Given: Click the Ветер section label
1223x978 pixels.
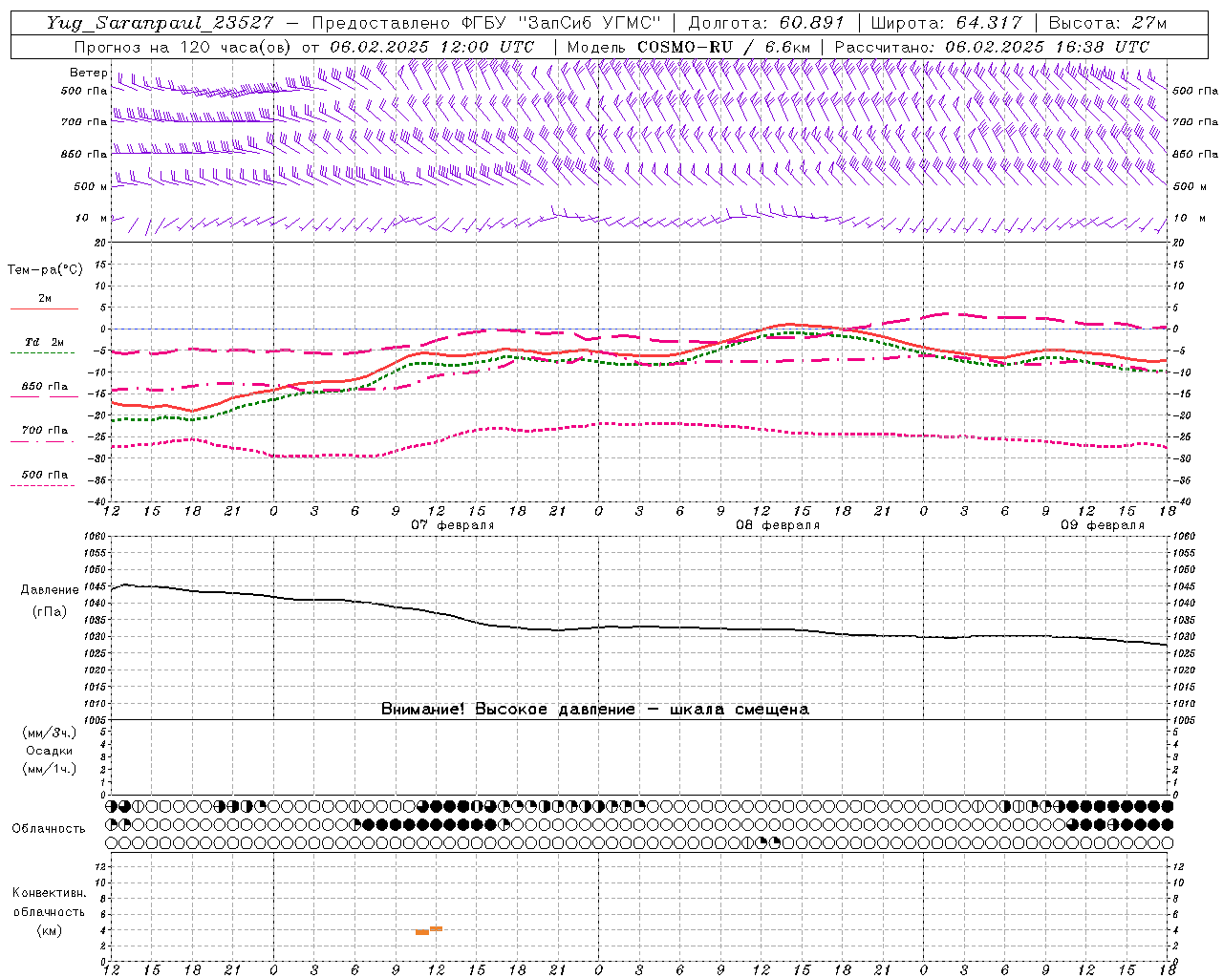Looking at the screenshot, I should click(x=88, y=73).
